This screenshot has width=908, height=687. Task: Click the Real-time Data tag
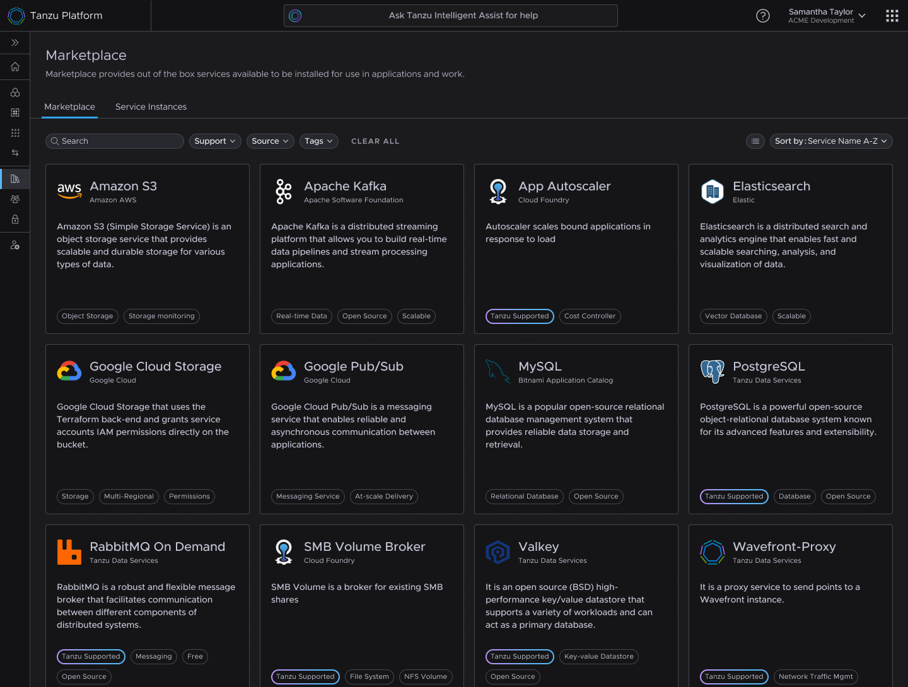[301, 316]
